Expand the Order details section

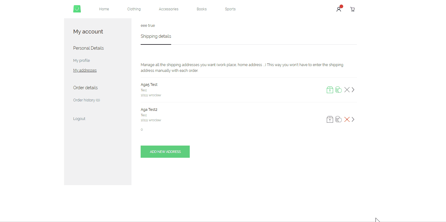[85, 87]
